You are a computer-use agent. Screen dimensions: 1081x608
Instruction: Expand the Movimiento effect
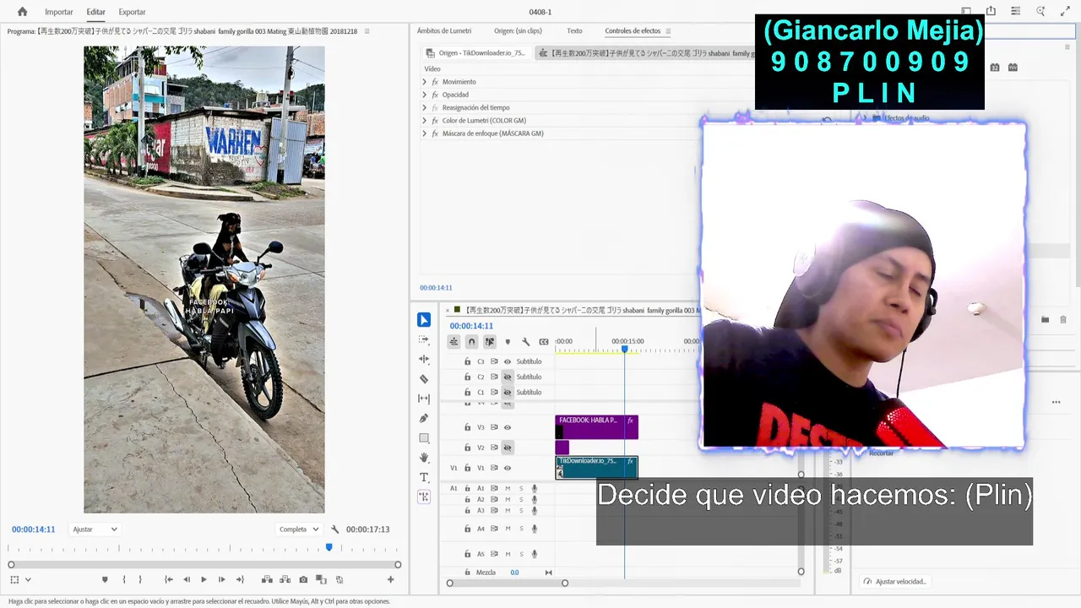[x=424, y=82]
